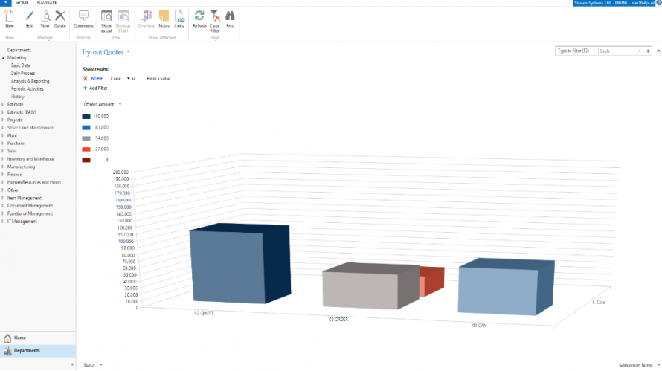Screen dimensions: 662x371
Task: Open Analysis & Reporting under Marketing
Action: [30, 81]
